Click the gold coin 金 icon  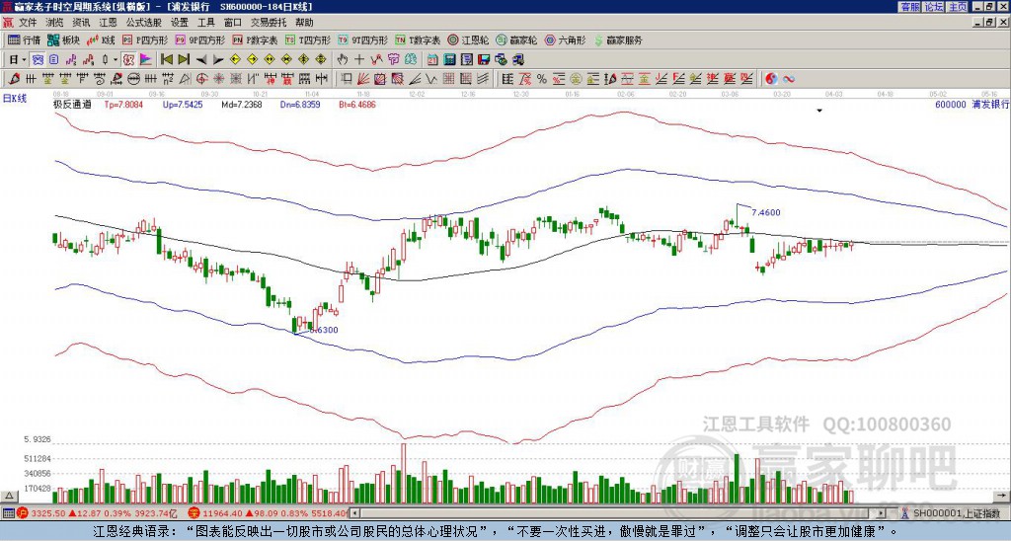[x=576, y=79]
